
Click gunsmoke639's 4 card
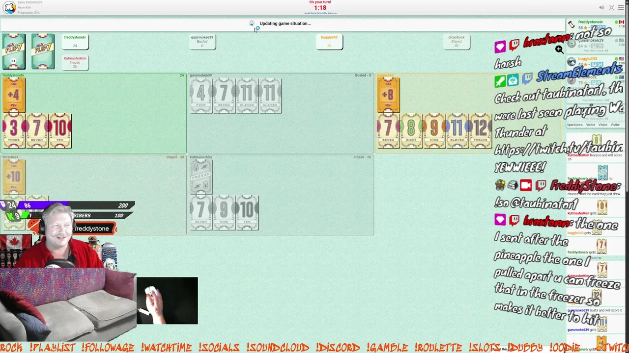pos(200,96)
